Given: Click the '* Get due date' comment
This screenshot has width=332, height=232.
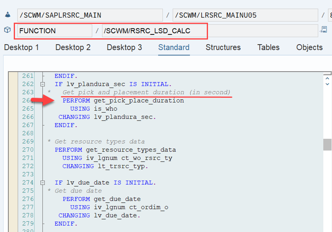Looking at the screenshot, I should (75, 191).
